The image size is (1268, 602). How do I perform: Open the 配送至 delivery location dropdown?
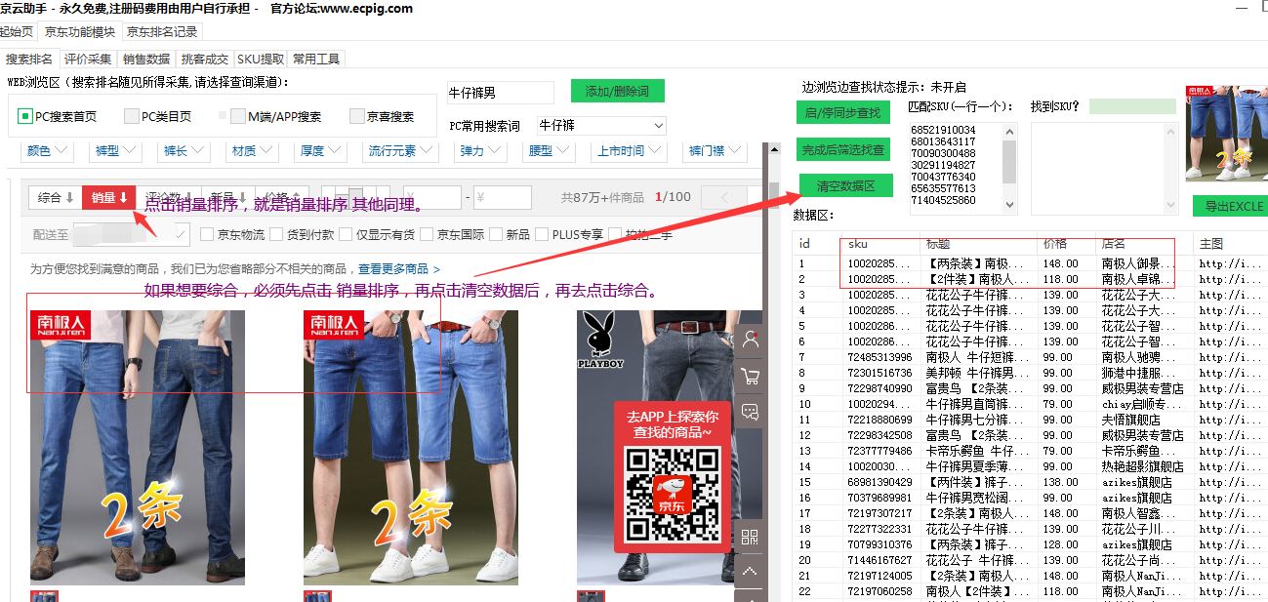(132, 234)
